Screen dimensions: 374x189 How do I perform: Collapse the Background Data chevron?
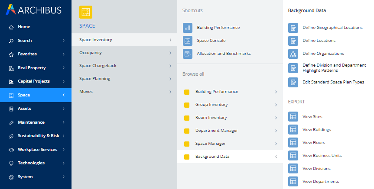point(276,157)
